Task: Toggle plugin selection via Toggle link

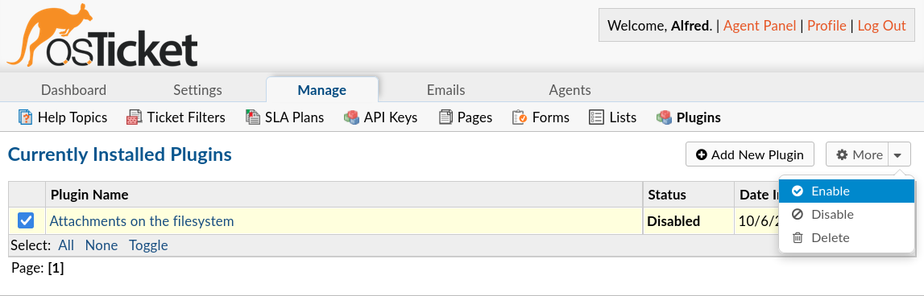Action: pos(148,245)
